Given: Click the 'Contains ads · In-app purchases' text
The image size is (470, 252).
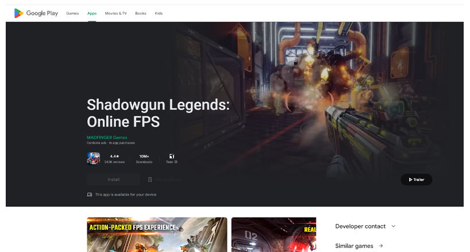Looking at the screenshot, I should pyautogui.click(x=111, y=143).
